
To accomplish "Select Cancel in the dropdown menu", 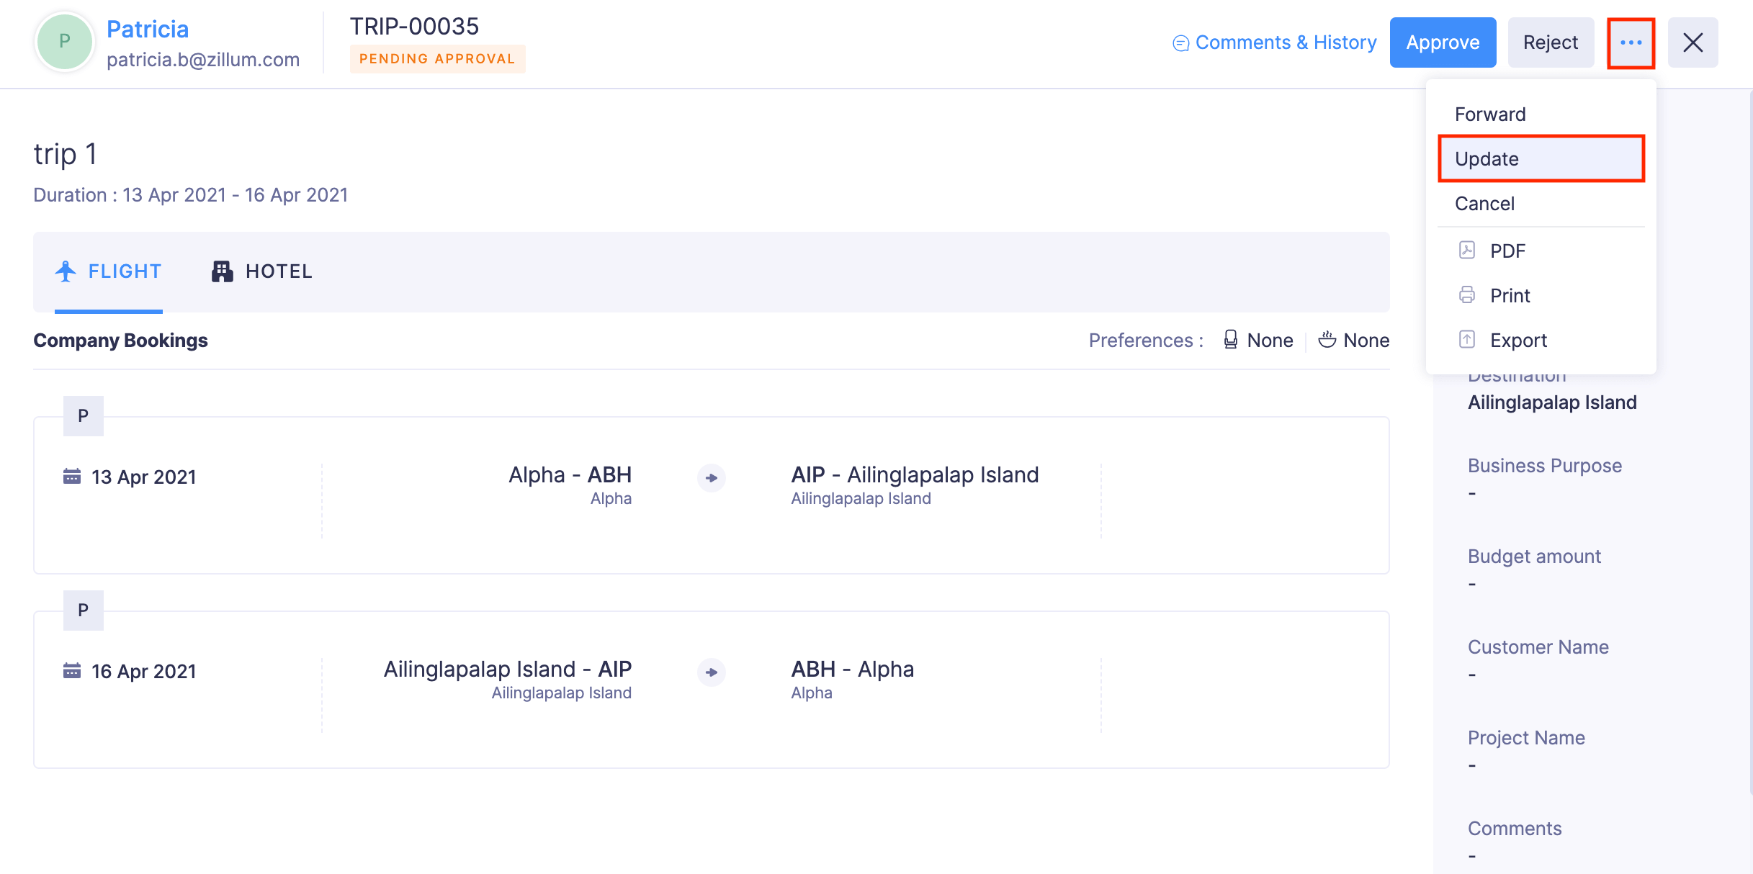I will point(1484,203).
